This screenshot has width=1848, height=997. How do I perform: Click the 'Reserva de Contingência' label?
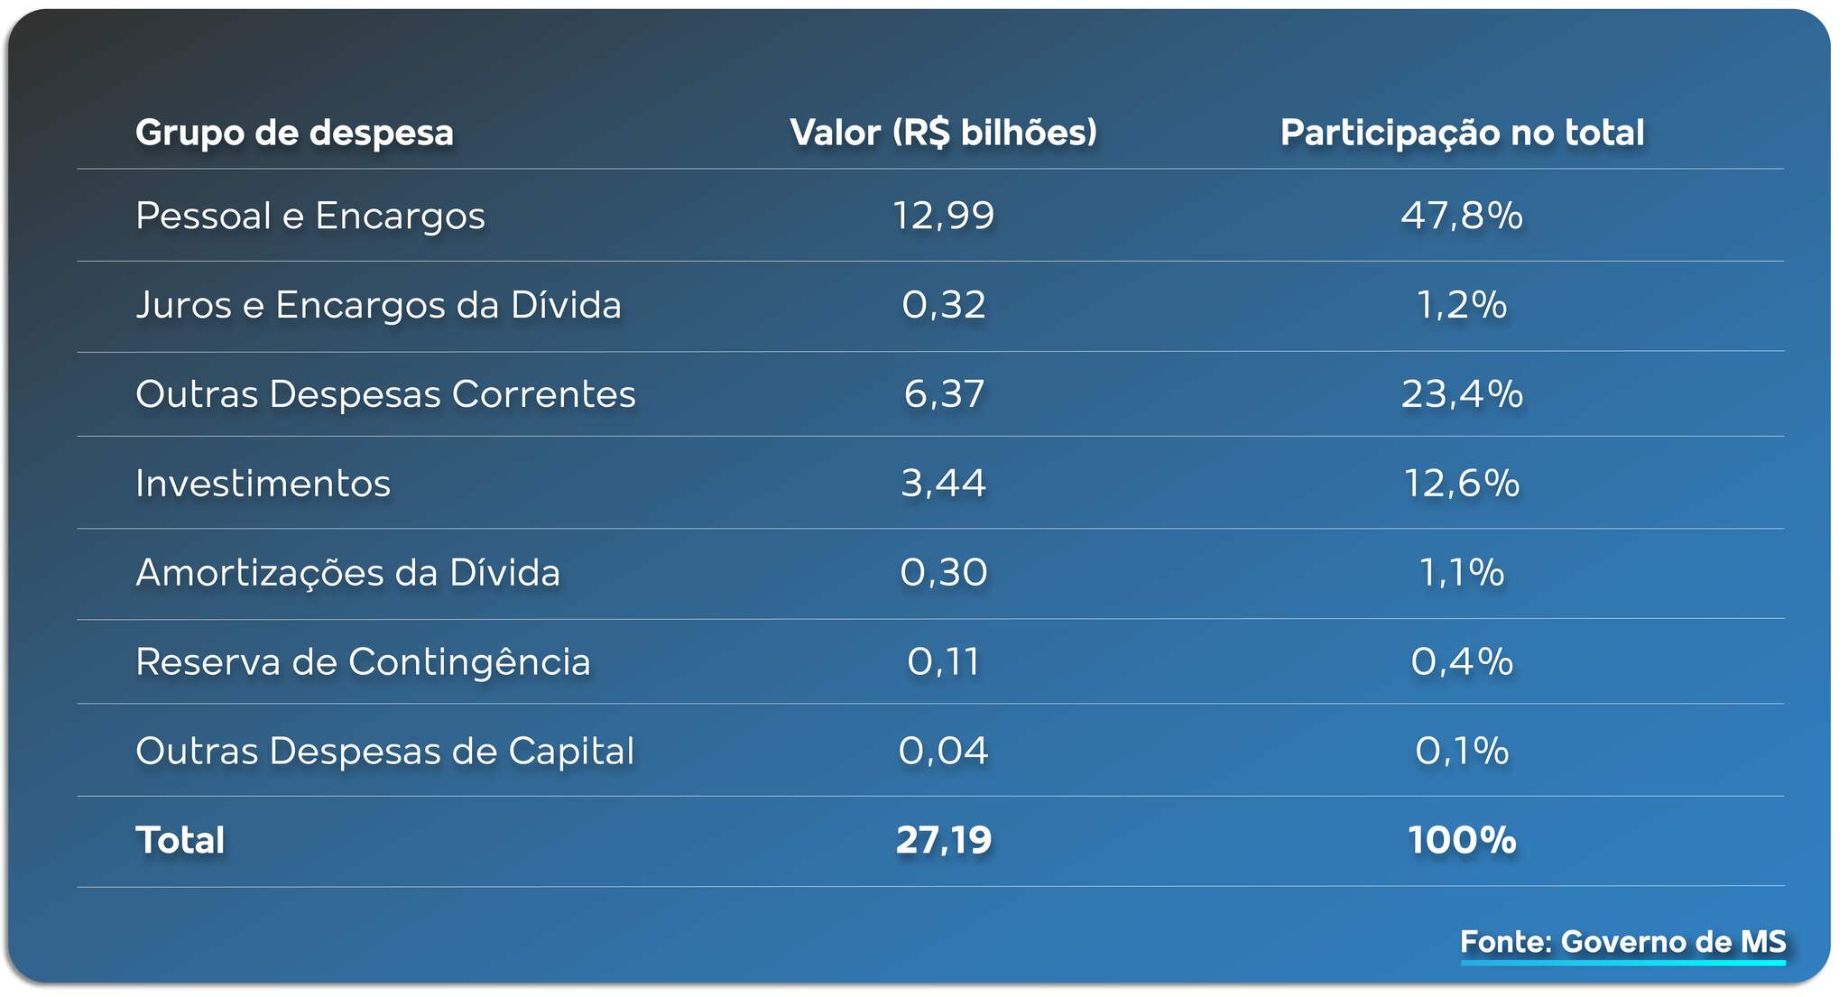363,661
